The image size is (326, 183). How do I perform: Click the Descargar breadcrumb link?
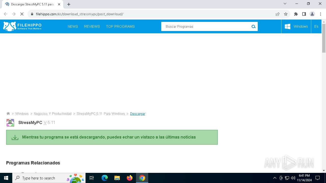[x=138, y=114]
